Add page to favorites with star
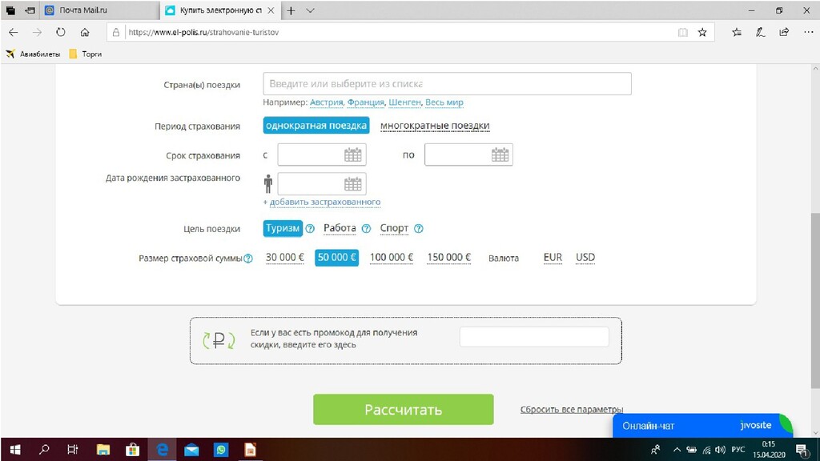Screen dimensions: 820x461 tap(702, 32)
